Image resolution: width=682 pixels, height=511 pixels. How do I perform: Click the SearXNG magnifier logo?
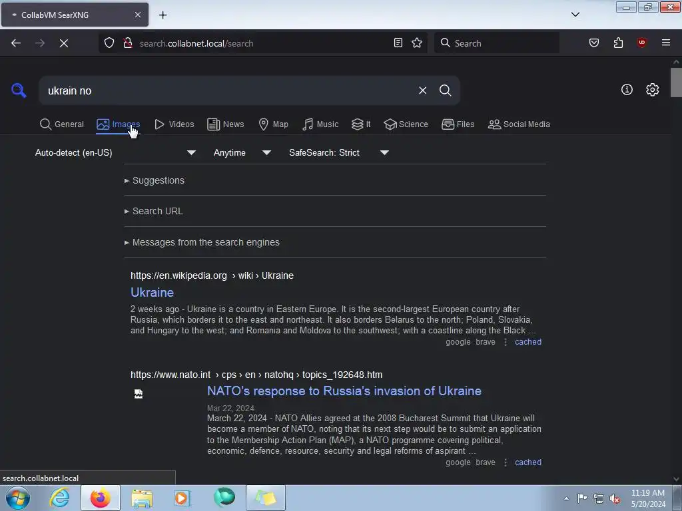click(x=19, y=90)
